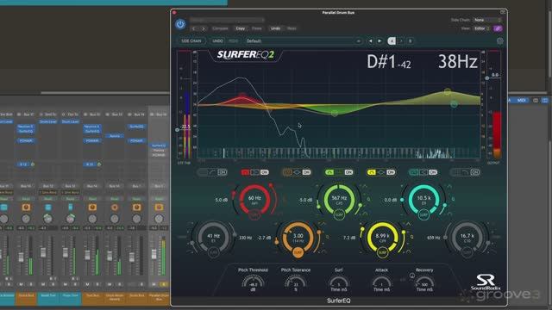Toggle SURF on the green 567 Hz knob

(x=339, y=214)
